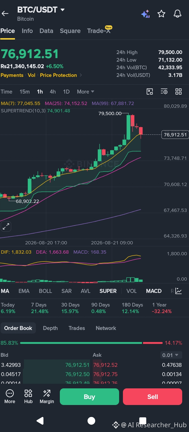This screenshot has height=432, width=189.
Task: Open the Payments link
Action: point(12,75)
